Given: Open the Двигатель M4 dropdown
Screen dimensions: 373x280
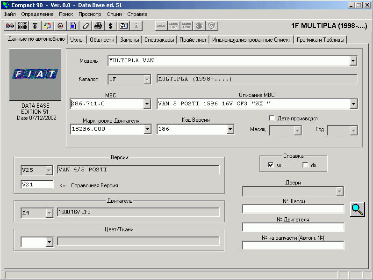Looking at the screenshot, I should pos(49,213).
